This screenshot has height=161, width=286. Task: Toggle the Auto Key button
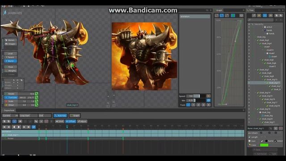click(x=61, y=115)
